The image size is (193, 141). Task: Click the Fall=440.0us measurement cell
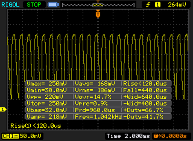[147, 90]
